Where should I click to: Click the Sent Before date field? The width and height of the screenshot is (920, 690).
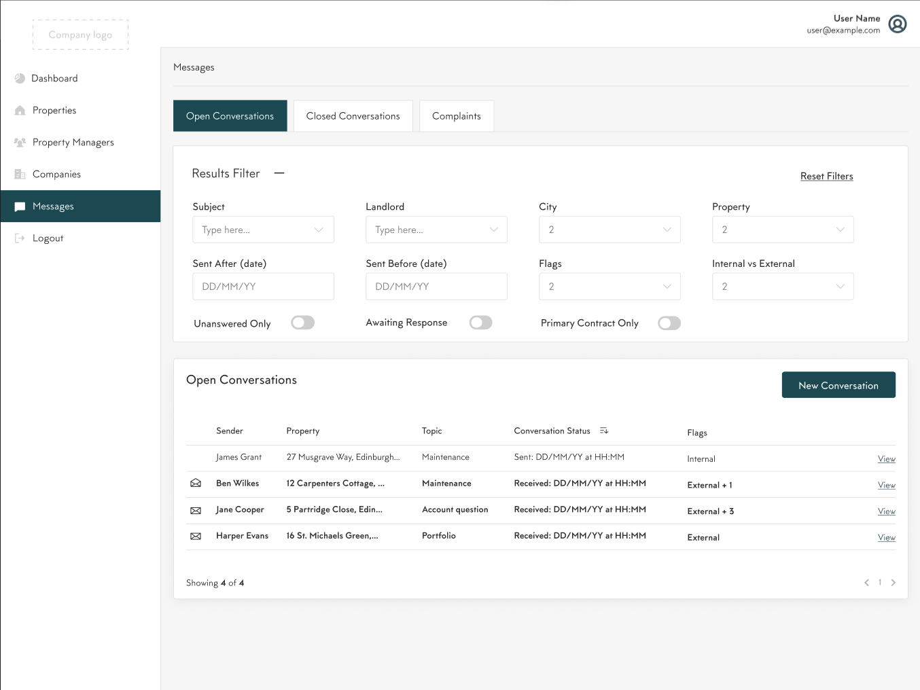(436, 287)
